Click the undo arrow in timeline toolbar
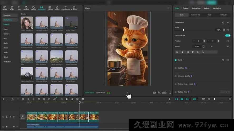The image size is (234, 131). (12, 99)
